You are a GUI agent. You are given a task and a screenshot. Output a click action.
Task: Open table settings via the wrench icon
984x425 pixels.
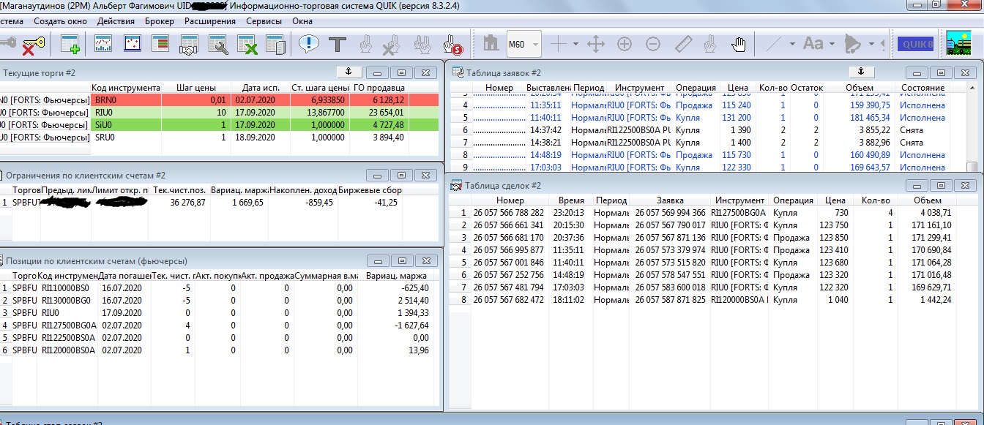(x=218, y=45)
